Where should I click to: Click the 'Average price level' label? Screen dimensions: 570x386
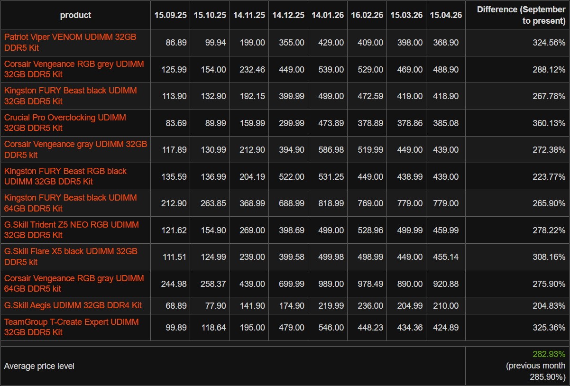[x=39, y=366]
